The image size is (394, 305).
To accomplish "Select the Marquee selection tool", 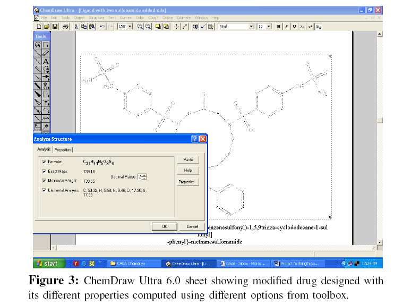I will pyautogui.click(x=46, y=45).
